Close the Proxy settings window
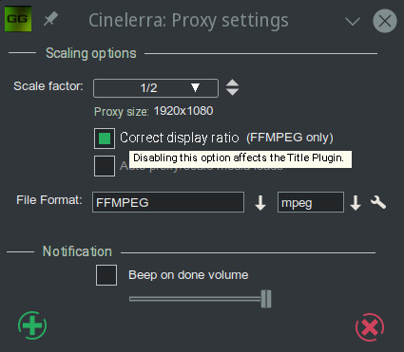This screenshot has width=404, height=352. pos(385,21)
